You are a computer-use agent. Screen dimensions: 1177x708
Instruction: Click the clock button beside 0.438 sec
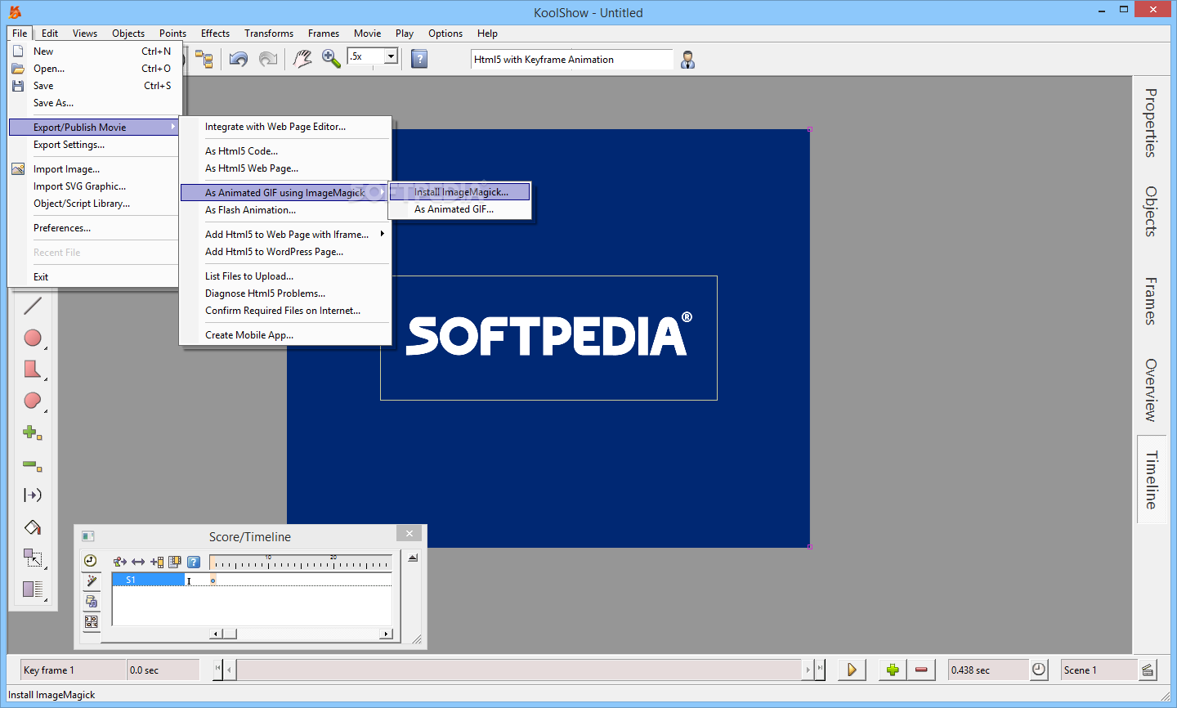[x=1039, y=670]
